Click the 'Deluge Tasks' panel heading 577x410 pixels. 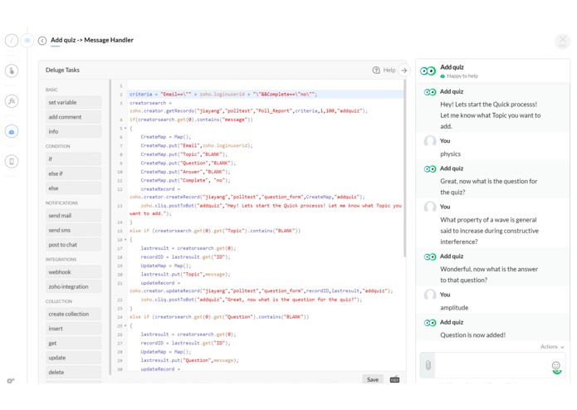(x=62, y=70)
